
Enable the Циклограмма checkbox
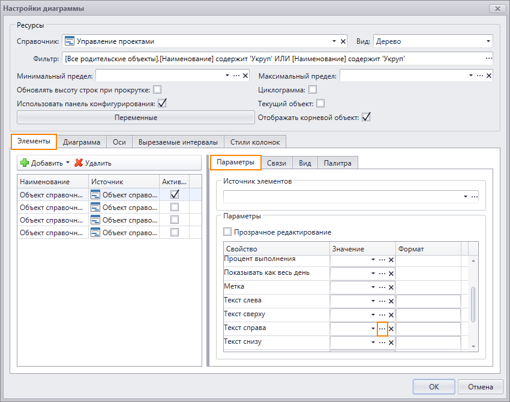point(313,89)
